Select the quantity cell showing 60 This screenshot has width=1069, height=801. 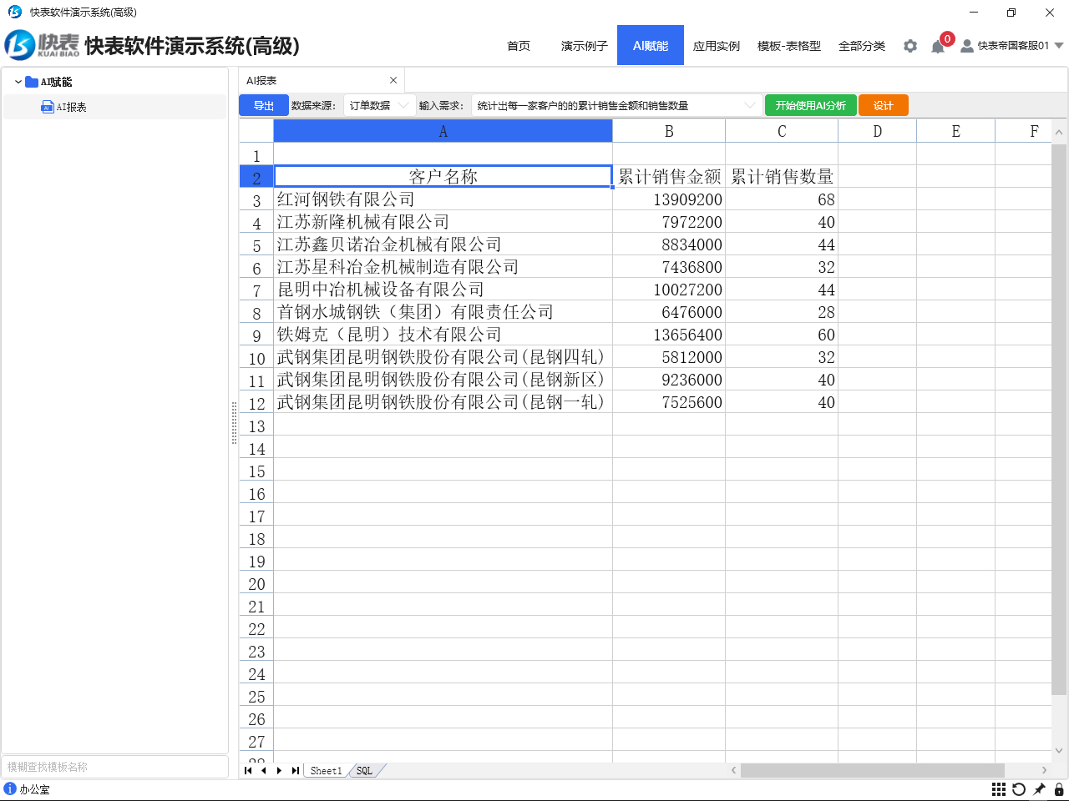click(782, 335)
